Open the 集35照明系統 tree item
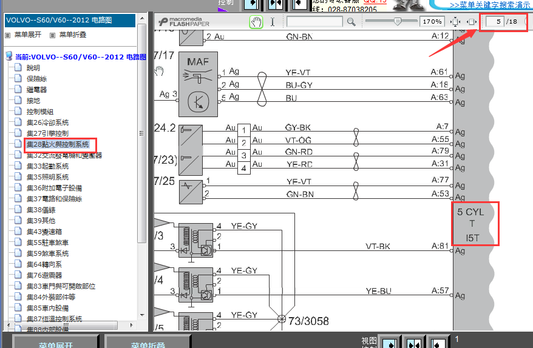 coord(47,177)
